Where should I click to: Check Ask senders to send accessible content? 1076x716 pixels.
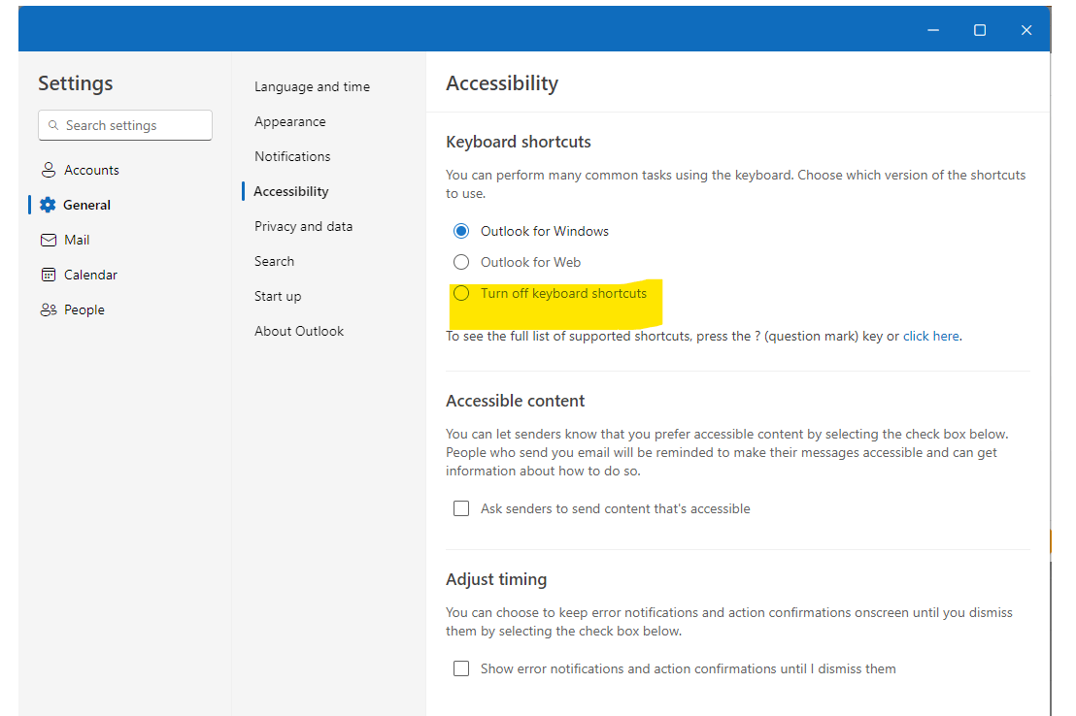[461, 508]
